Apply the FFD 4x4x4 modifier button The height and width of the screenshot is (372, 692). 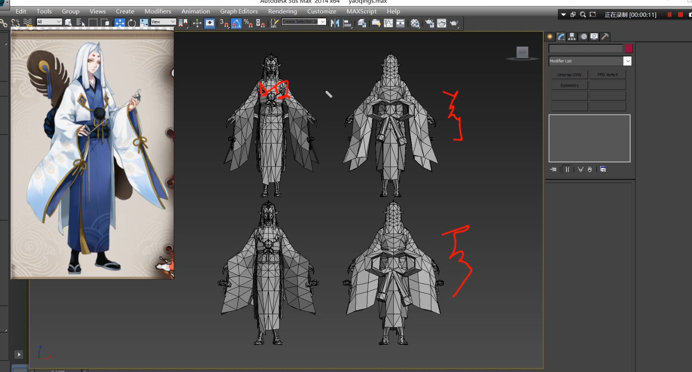pyautogui.click(x=608, y=75)
